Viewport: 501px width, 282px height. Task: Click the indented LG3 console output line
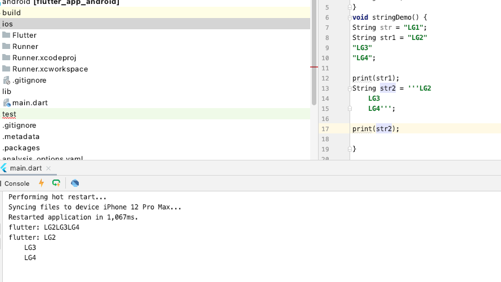[30, 248]
